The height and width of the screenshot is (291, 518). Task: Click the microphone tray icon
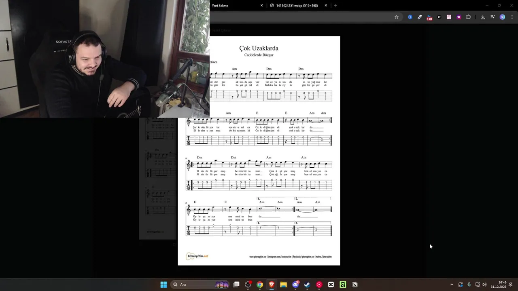[469, 285]
